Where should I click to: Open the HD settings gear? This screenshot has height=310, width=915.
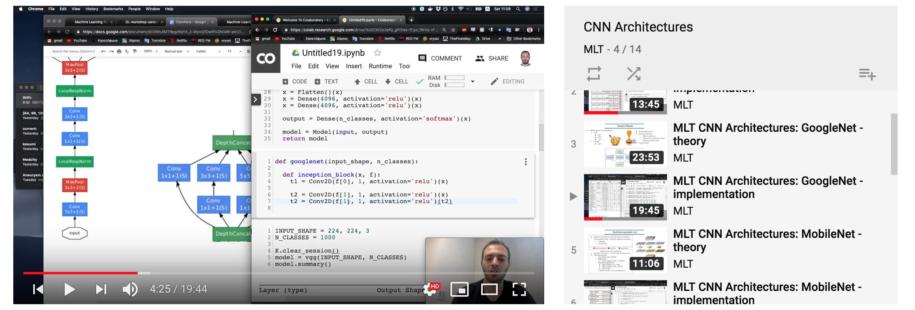431,289
